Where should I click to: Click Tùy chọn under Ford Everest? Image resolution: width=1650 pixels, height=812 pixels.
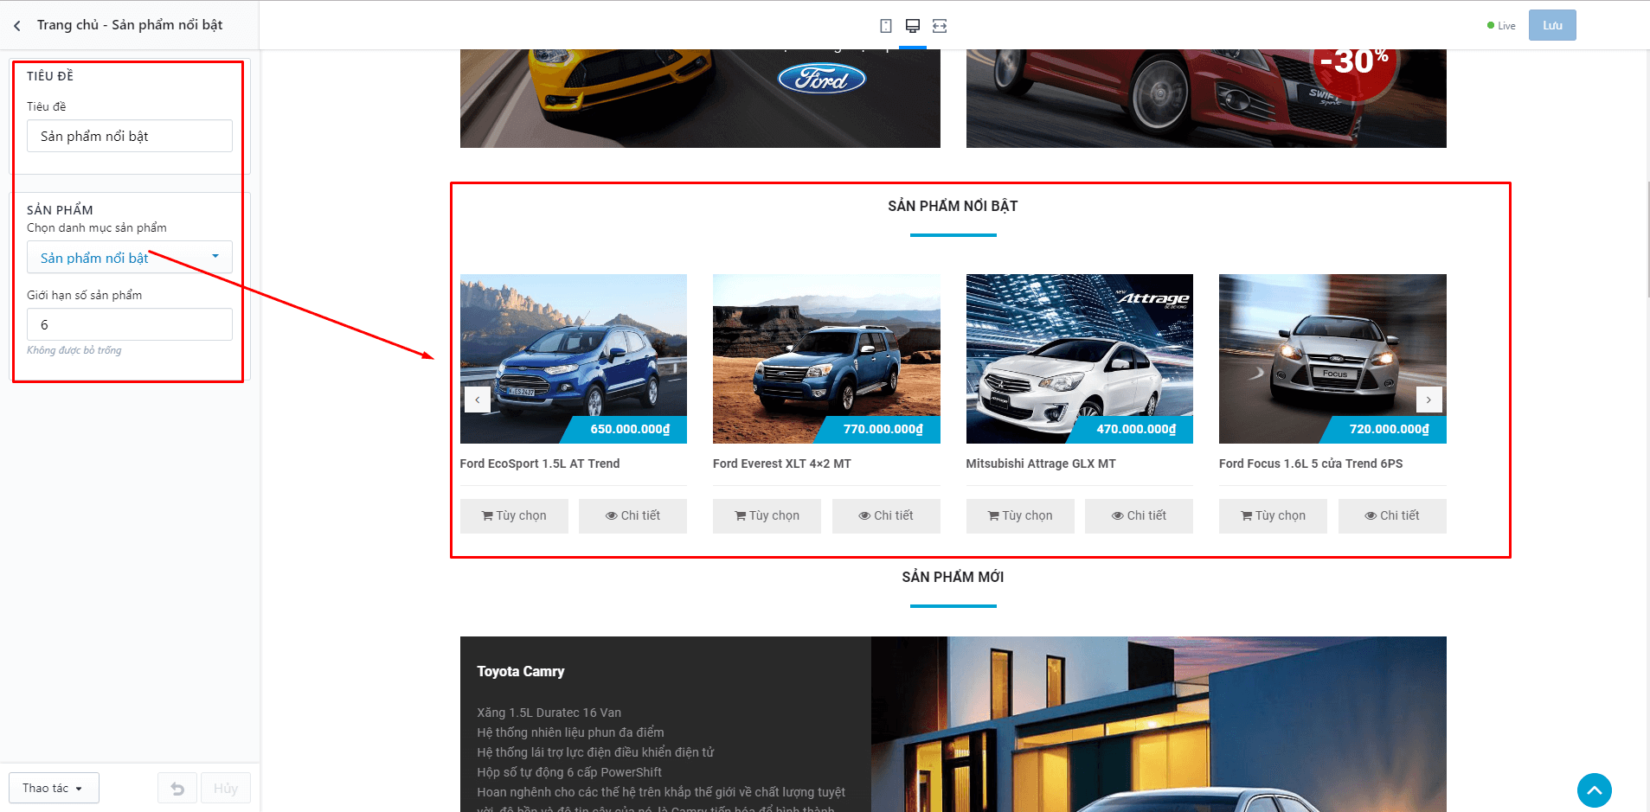pos(767,515)
